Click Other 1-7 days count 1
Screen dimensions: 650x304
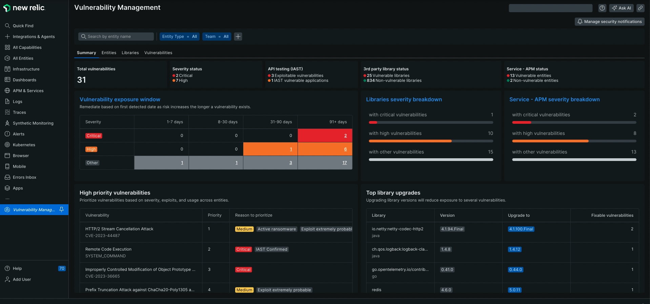pos(182,163)
